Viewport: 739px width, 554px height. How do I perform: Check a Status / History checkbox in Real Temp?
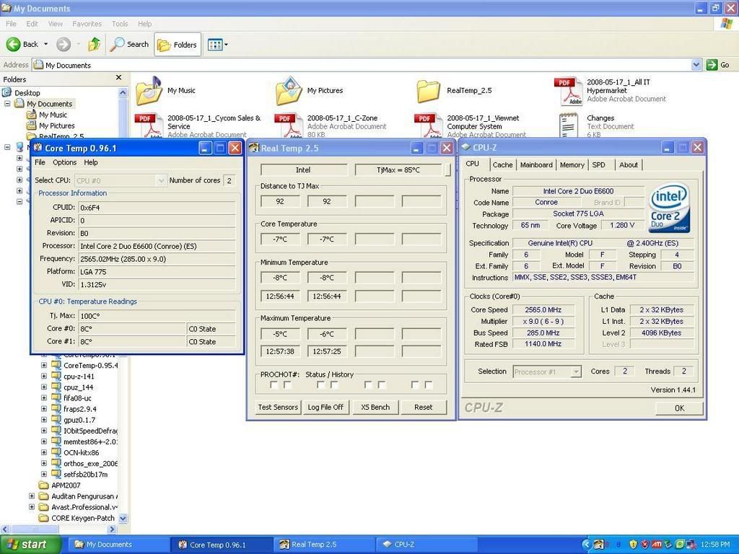pos(320,384)
